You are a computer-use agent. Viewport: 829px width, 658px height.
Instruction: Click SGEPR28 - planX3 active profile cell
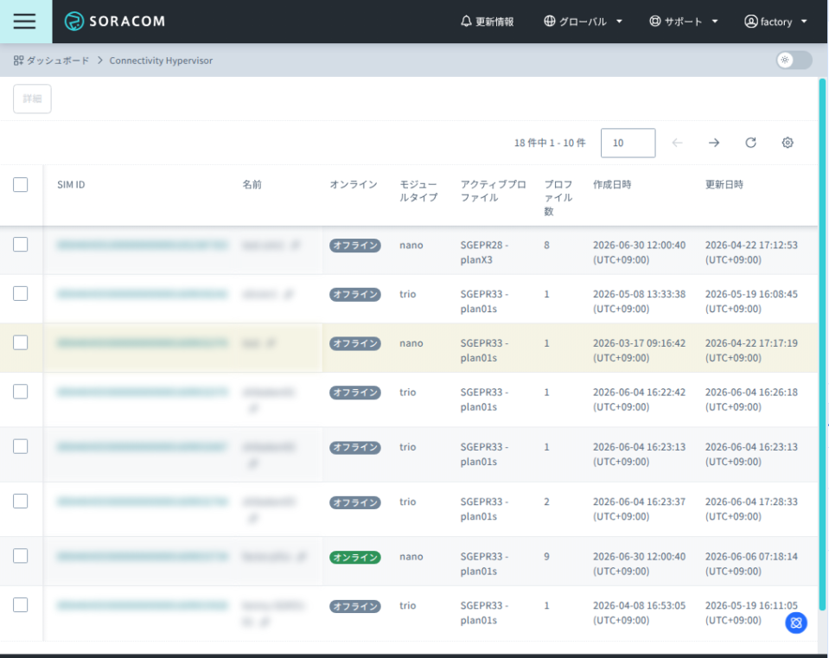484,252
